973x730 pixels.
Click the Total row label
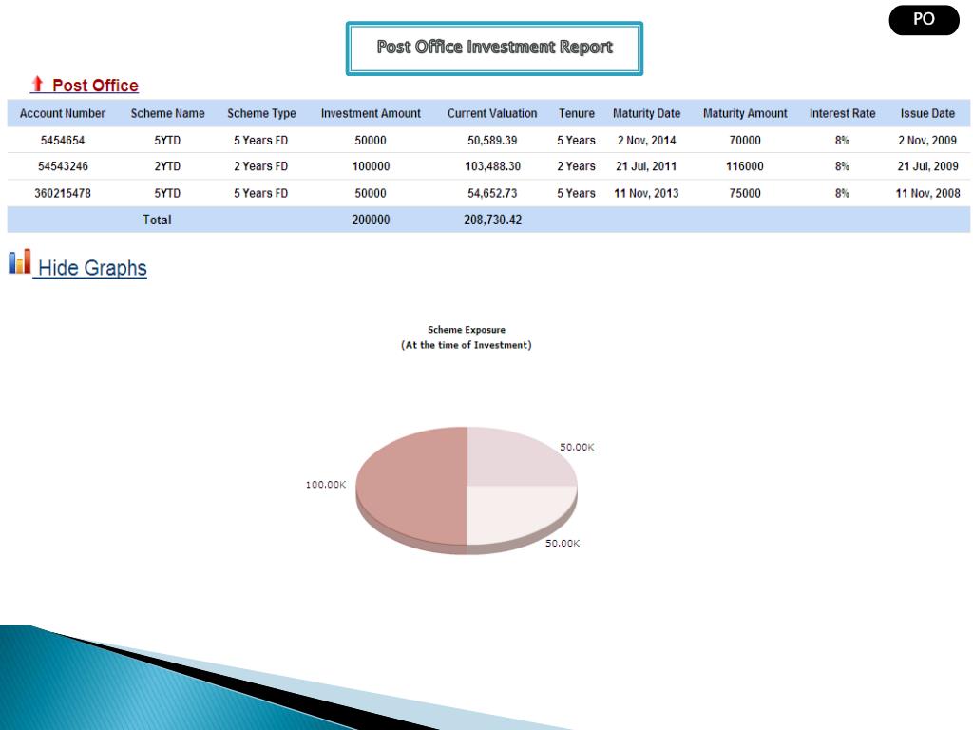(x=157, y=220)
